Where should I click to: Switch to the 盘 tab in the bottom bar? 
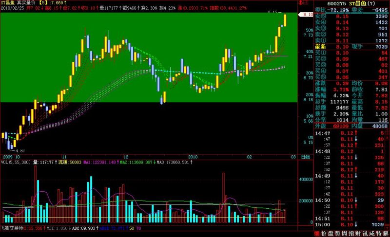coord(331,233)
